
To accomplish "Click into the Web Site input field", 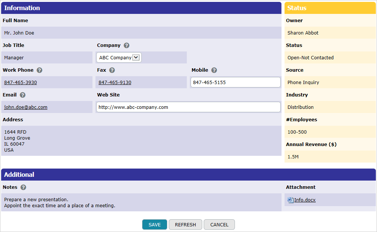I will coord(188,107).
